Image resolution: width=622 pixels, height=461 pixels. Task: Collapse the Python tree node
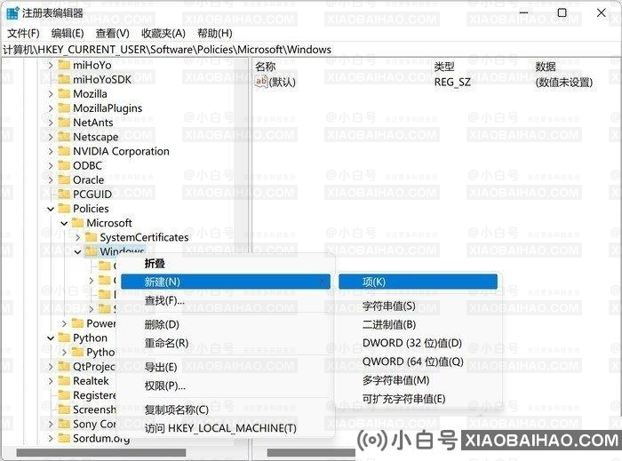[51, 338]
